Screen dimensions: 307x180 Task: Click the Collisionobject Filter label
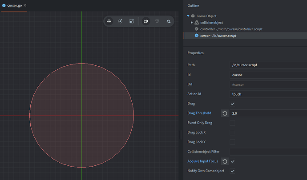(x=203, y=152)
